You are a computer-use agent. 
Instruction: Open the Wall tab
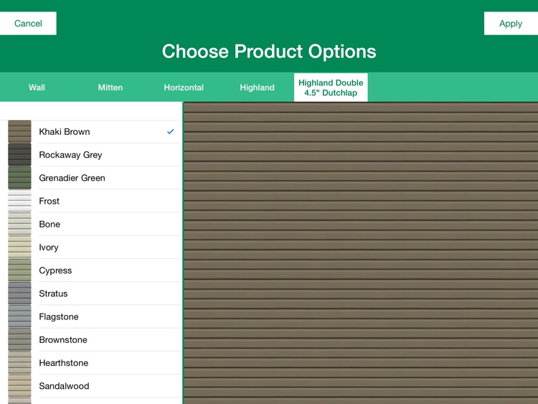37,88
